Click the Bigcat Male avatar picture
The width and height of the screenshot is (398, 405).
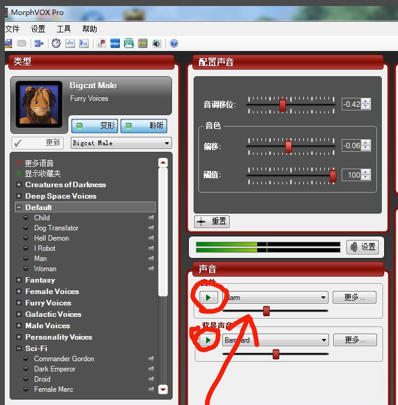[39, 104]
